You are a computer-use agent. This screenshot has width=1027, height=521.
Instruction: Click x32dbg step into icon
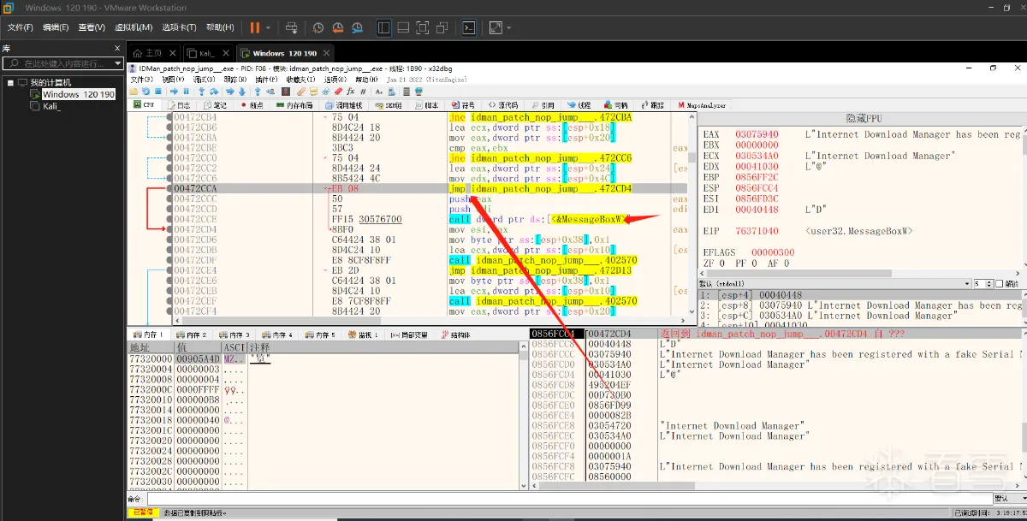coord(202,91)
